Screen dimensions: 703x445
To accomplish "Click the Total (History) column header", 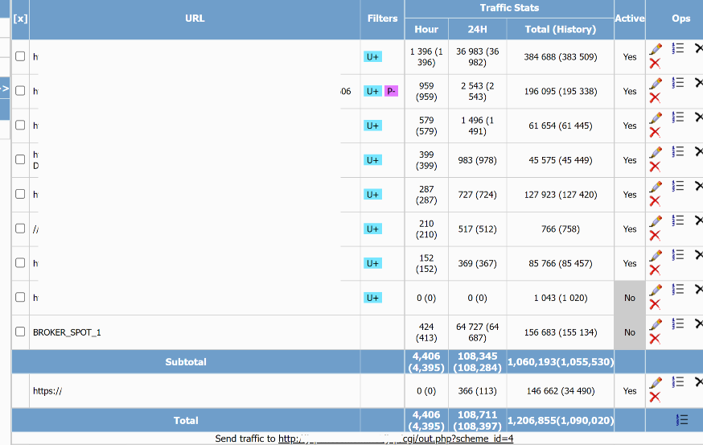I will [x=561, y=30].
